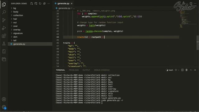Create a new folder in Explorer

click(x=36, y=3)
